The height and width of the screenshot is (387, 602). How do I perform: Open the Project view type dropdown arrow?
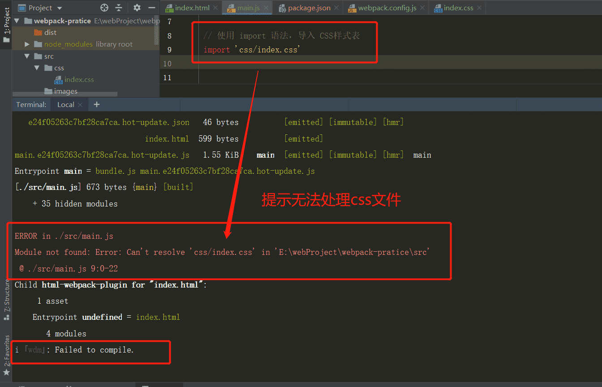point(60,8)
